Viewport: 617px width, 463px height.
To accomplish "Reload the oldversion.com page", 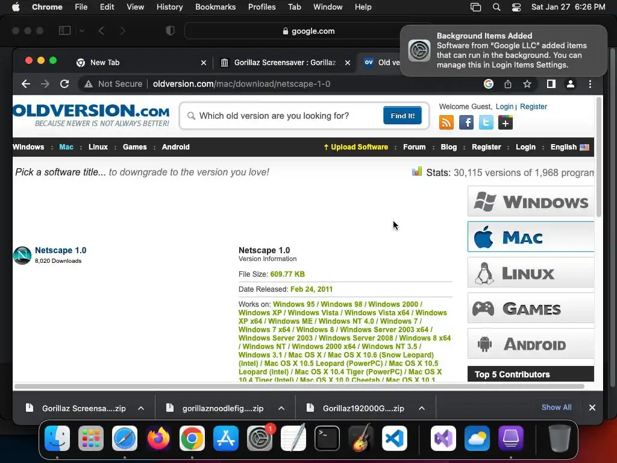I will pyautogui.click(x=64, y=84).
